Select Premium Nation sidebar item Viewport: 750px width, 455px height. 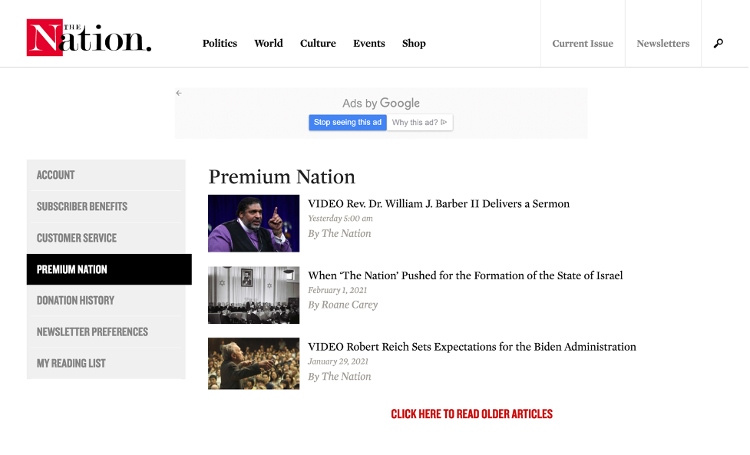[x=109, y=269]
